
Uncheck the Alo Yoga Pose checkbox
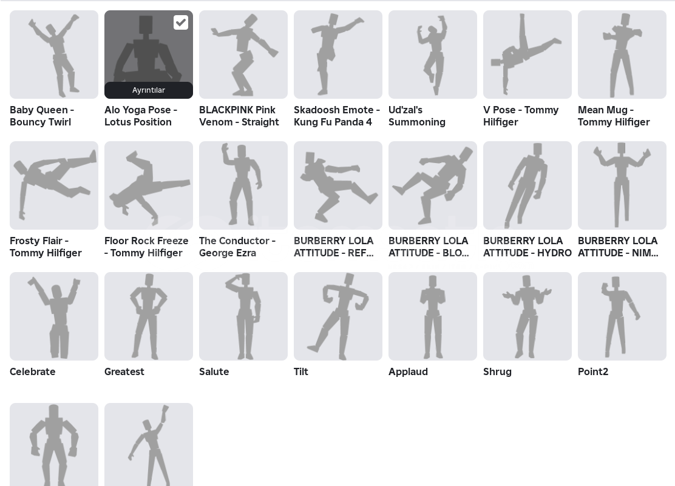pos(181,22)
